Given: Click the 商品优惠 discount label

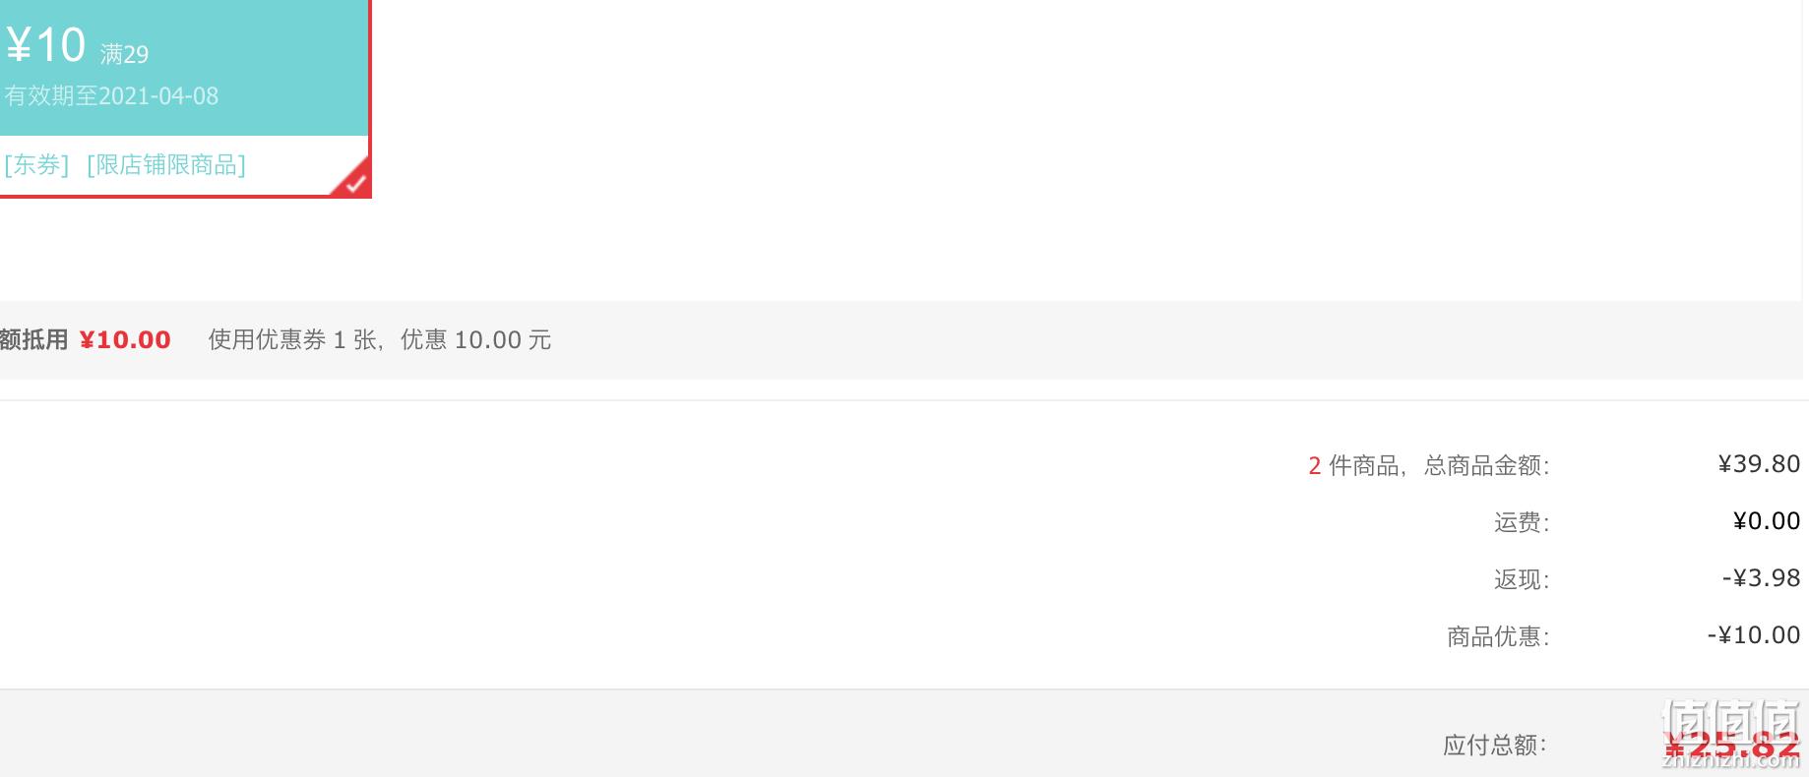Looking at the screenshot, I should 1498,636.
